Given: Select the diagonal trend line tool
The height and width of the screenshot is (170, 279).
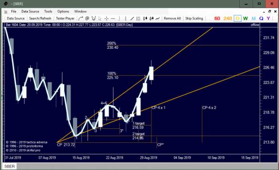Looking at the screenshot, I should click(132, 18).
